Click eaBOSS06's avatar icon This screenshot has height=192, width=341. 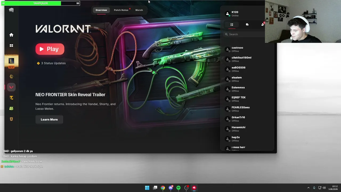[228, 69]
